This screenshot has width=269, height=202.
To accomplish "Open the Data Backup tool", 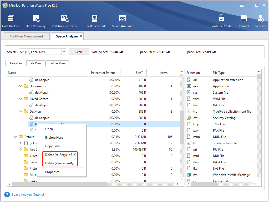I will (x=11, y=21).
